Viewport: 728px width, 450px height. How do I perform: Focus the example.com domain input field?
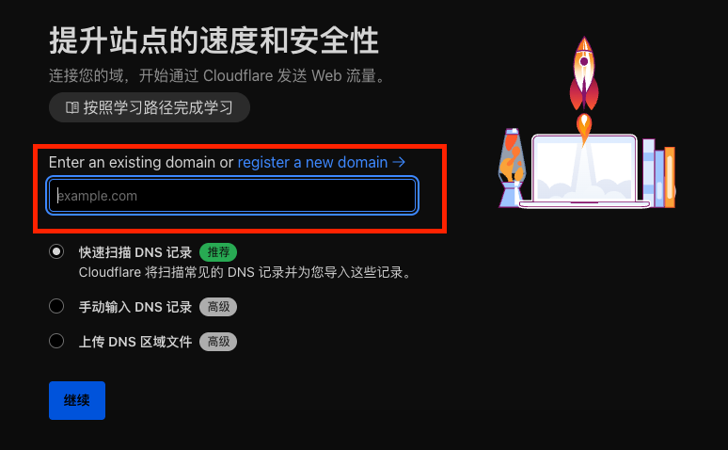pyautogui.click(x=232, y=196)
